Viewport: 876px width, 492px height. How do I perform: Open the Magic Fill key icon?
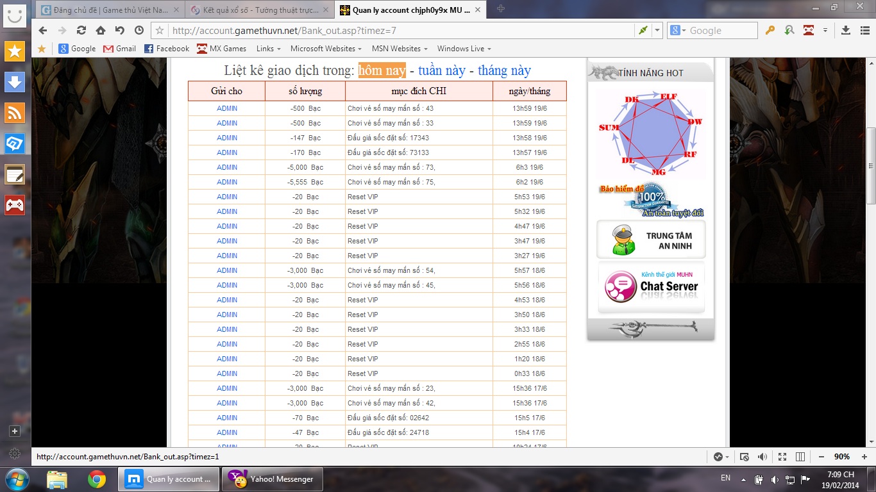point(770,30)
